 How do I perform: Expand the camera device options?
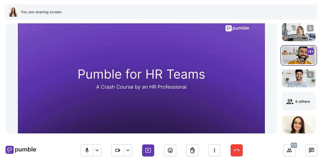[x=128, y=150]
